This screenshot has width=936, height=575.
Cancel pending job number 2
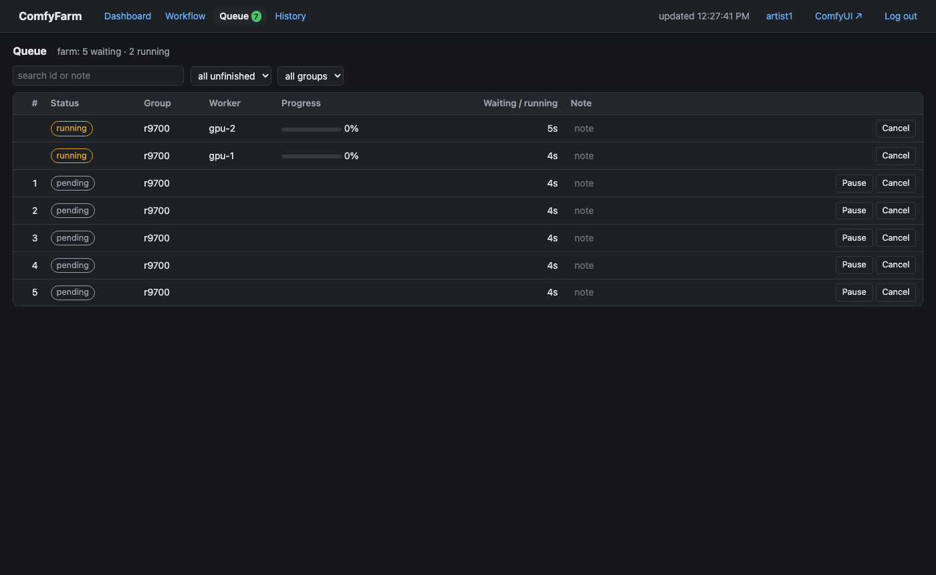coord(895,211)
